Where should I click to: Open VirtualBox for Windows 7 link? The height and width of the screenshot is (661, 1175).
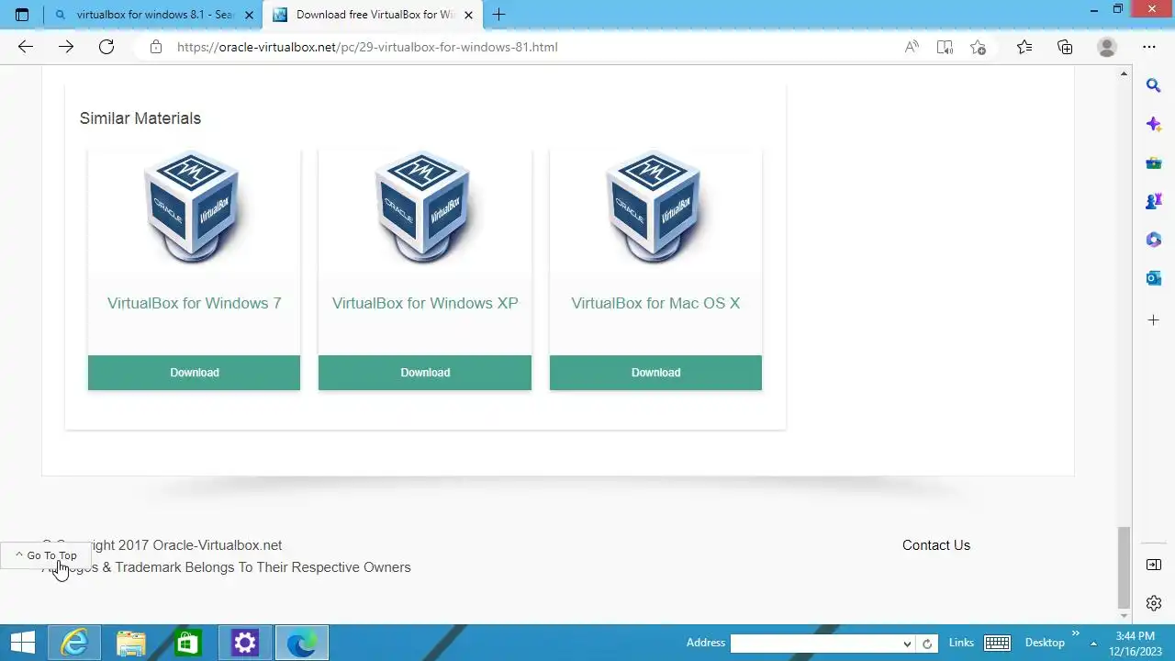pyautogui.click(x=195, y=303)
